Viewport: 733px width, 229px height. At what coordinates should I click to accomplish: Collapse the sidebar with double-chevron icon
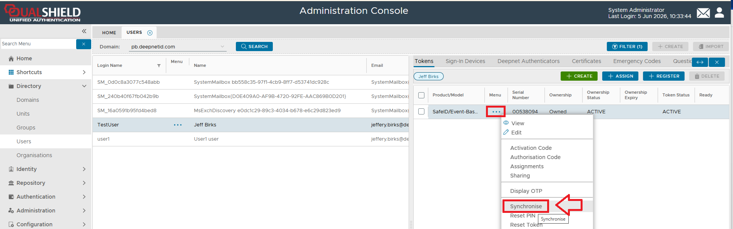point(84,31)
